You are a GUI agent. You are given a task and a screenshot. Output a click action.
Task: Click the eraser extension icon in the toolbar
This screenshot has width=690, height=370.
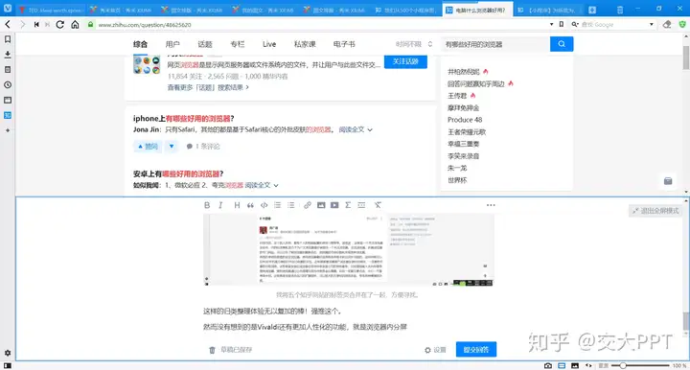coord(667,25)
